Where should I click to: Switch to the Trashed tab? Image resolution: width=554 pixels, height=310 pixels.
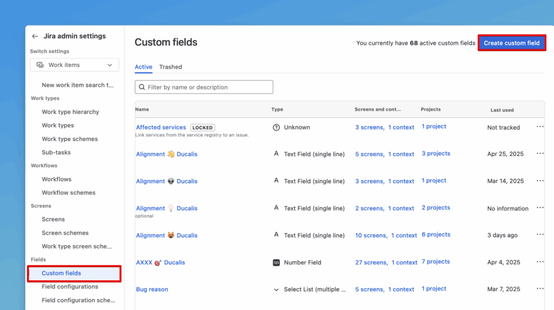point(170,67)
